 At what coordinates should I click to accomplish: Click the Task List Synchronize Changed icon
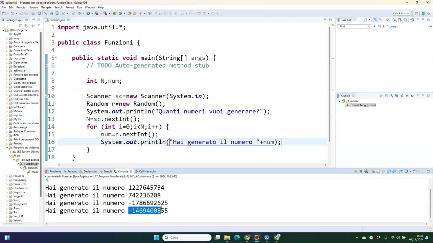412,20
